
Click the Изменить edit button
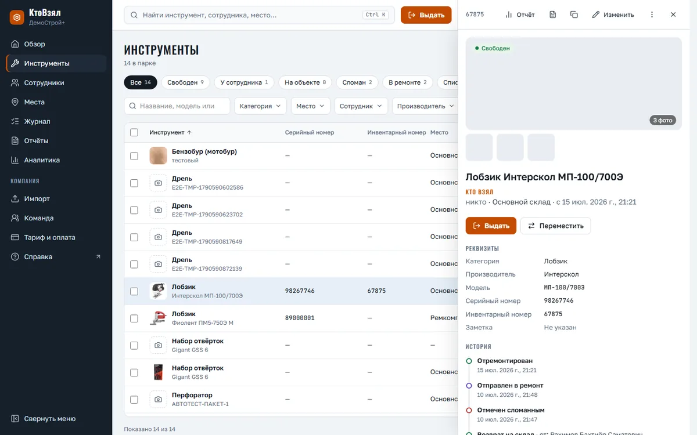613,14
